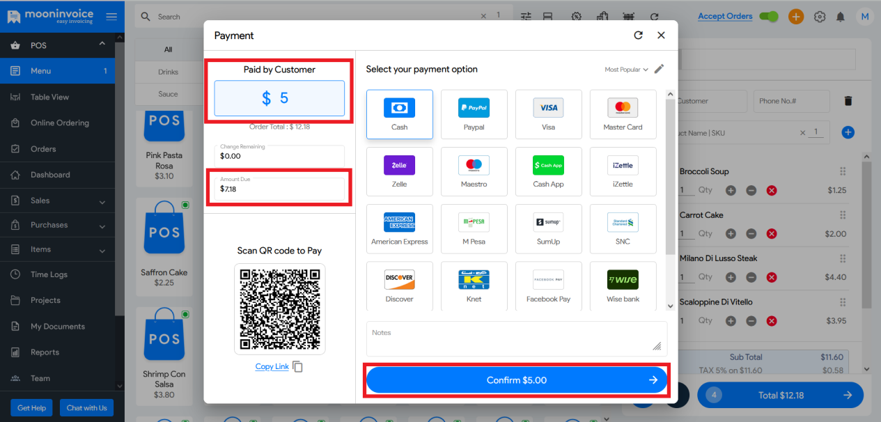Image resolution: width=881 pixels, height=422 pixels.
Task: Select the Cash payment option
Action: (x=399, y=114)
